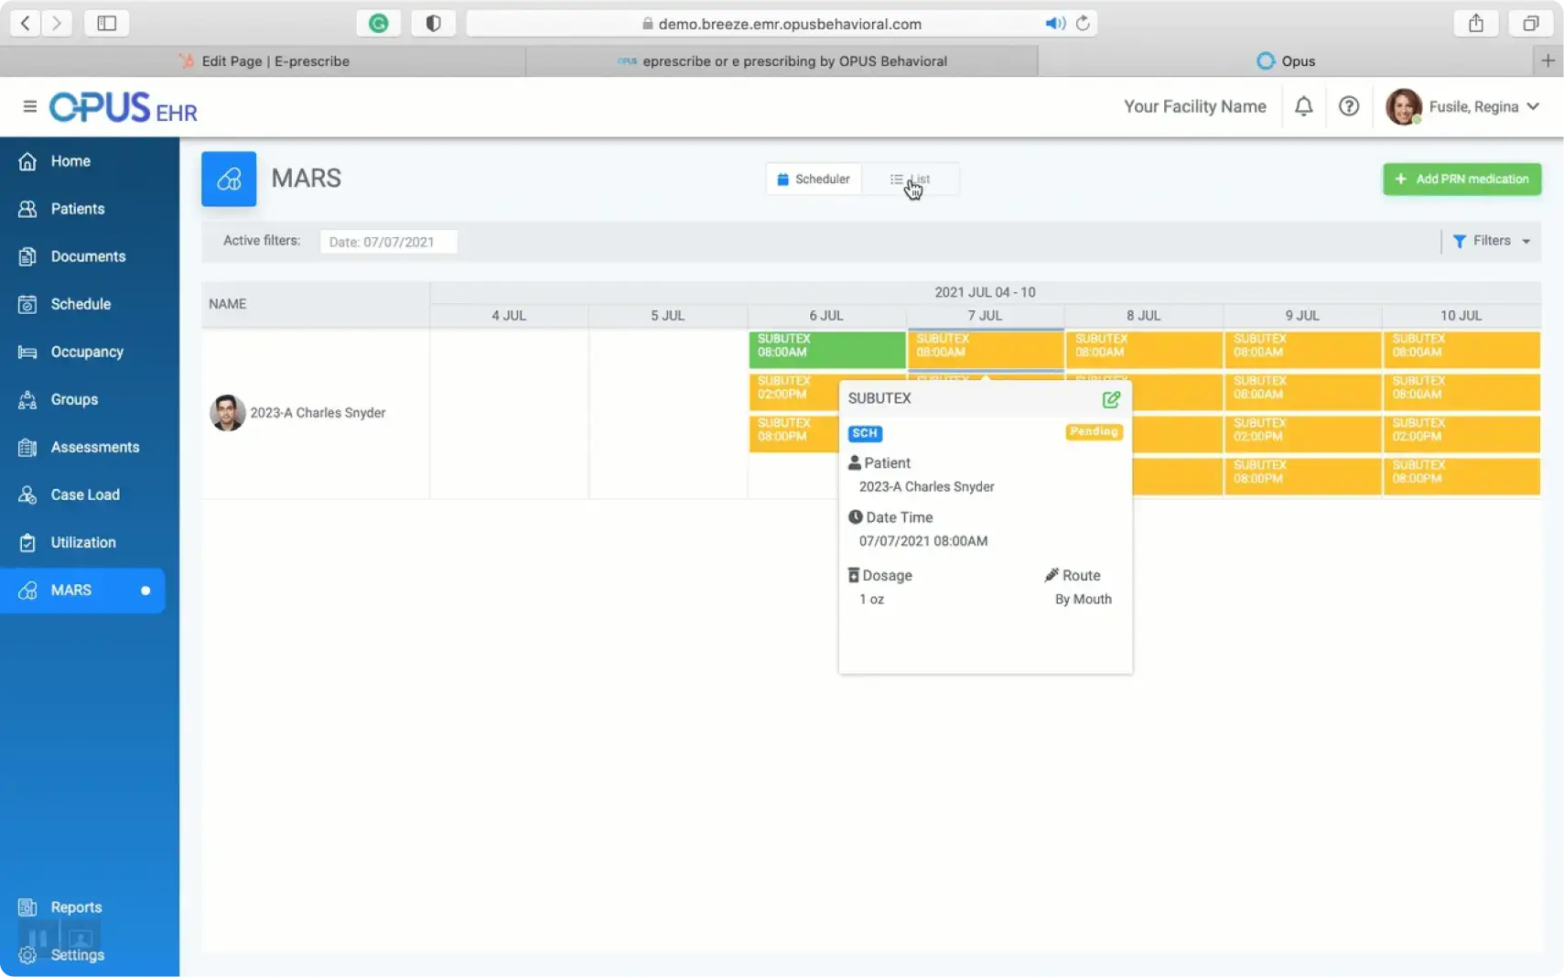Switch to the List view tab
This screenshot has width=1564, height=977.
[911, 179]
